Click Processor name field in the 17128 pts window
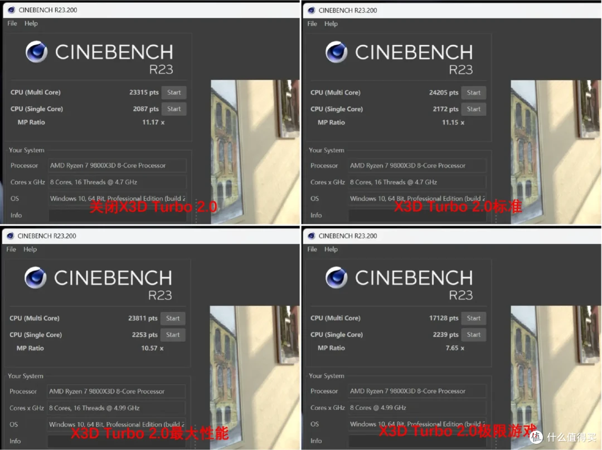 417,392
